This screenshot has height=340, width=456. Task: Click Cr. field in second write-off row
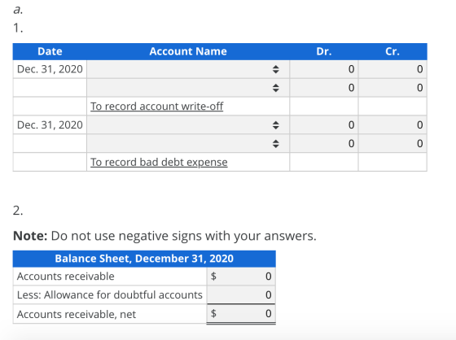pyautogui.click(x=392, y=88)
